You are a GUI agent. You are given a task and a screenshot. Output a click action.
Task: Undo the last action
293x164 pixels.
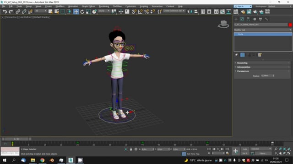[5, 12]
